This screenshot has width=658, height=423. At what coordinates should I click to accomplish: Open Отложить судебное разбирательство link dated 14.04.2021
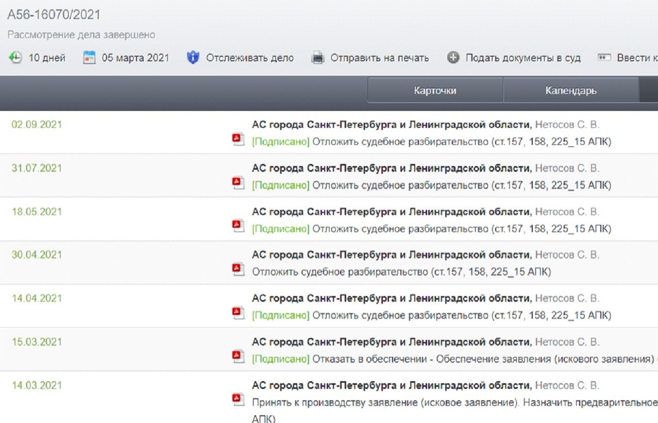click(462, 315)
